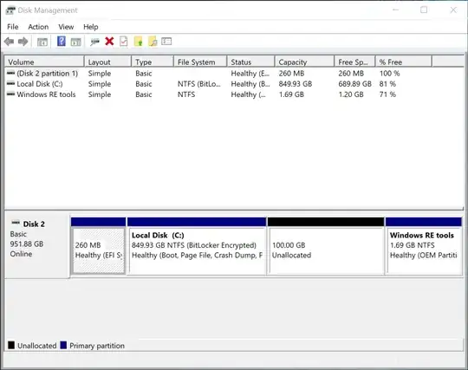Sort by the Layout column header
This screenshot has width=468, height=370.
pyautogui.click(x=107, y=62)
